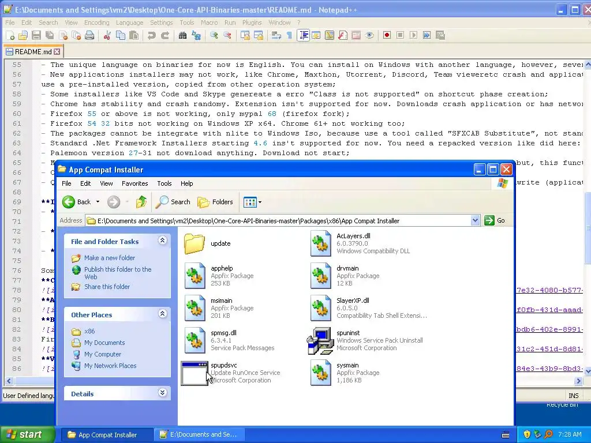
Task: Open the Macro menu in Notepad++
Action: point(209,22)
